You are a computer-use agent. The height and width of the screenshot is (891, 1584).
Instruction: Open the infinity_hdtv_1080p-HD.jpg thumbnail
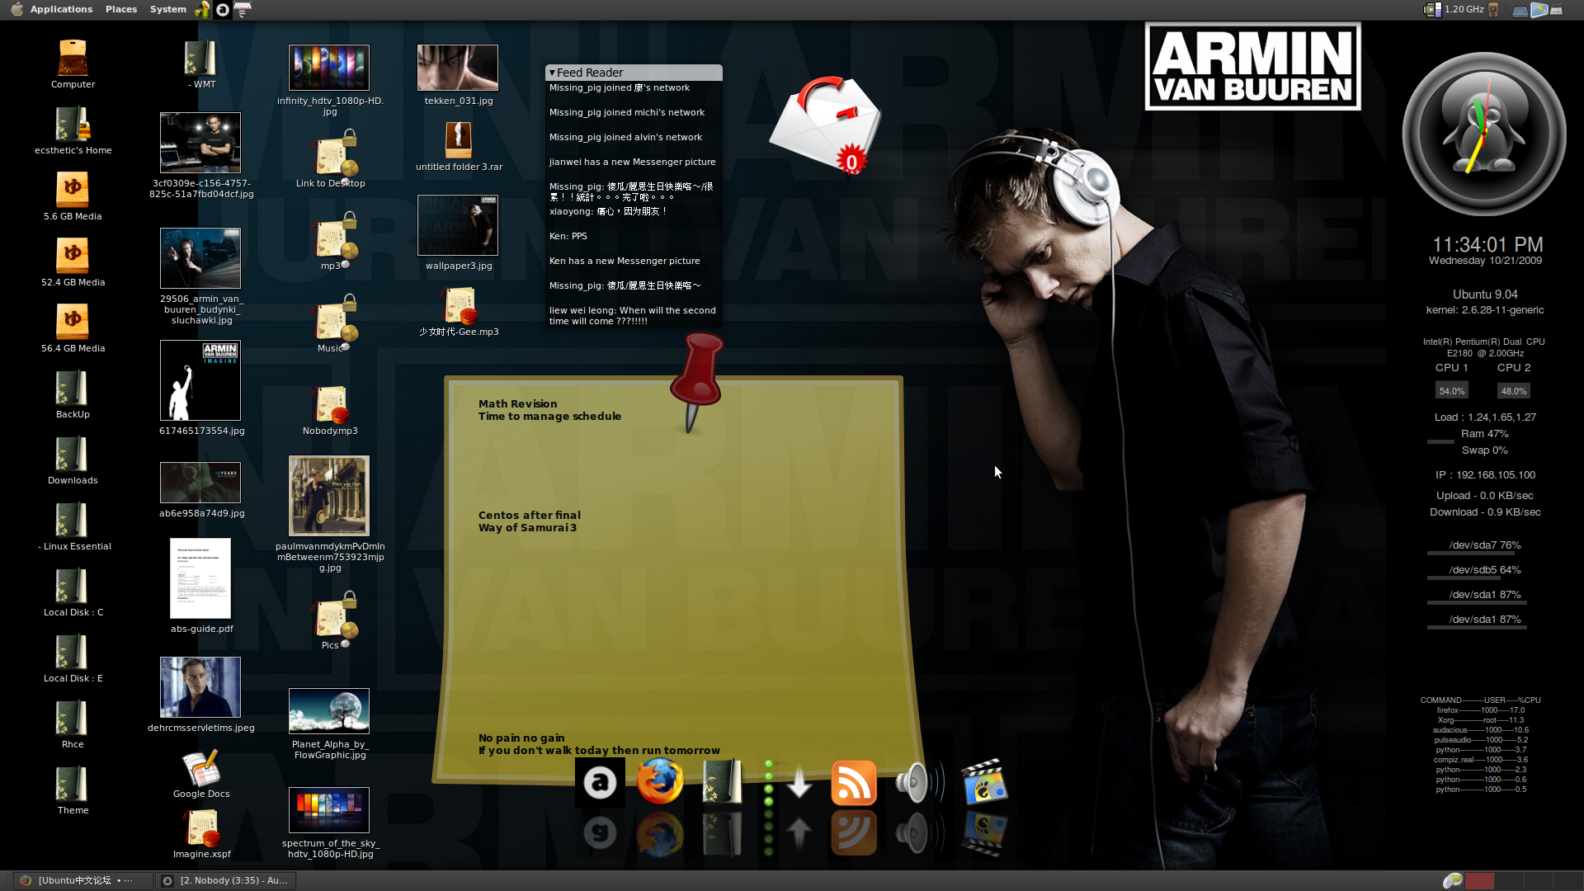[x=329, y=68]
